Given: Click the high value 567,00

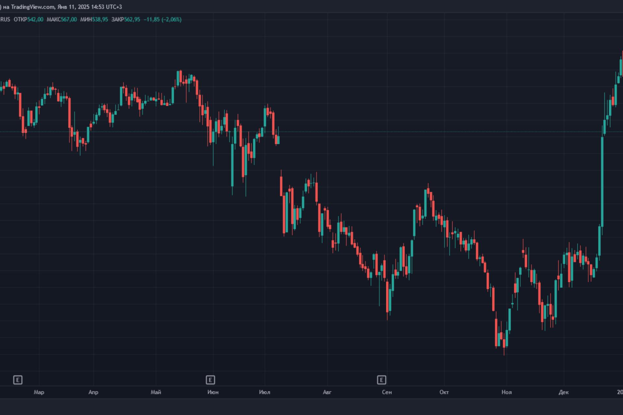Looking at the screenshot, I should (69, 19).
